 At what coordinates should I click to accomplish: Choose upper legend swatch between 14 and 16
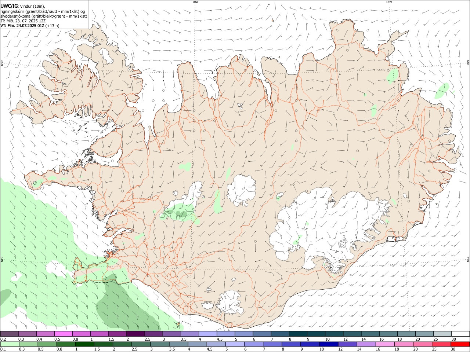click(x=370, y=334)
